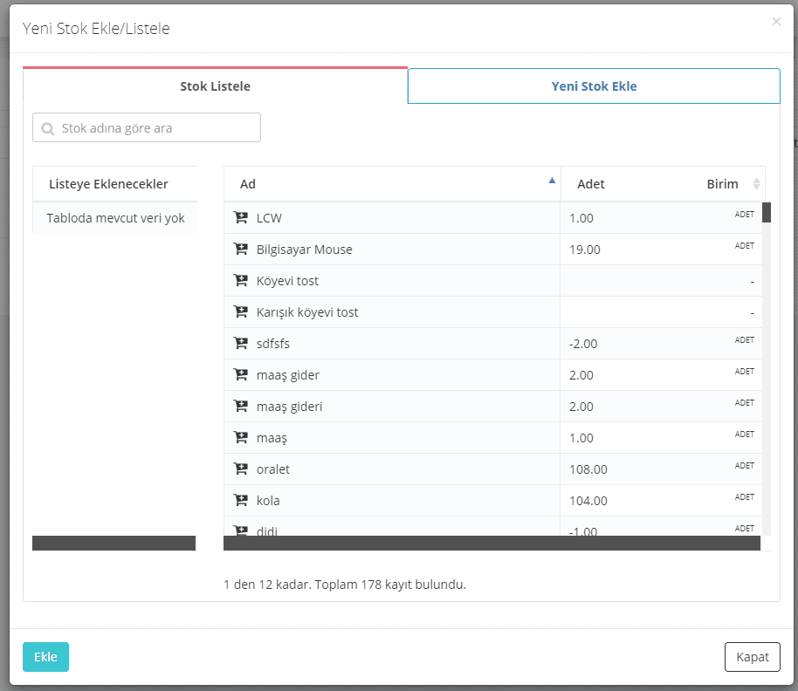Click the Köyevi tost name
Image resolution: width=798 pixels, height=691 pixels.
pyautogui.click(x=287, y=281)
